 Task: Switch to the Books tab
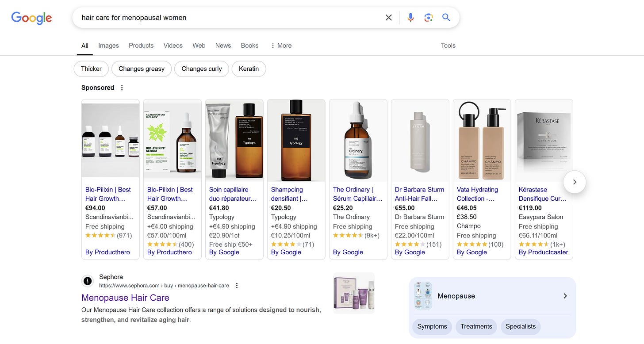(249, 46)
